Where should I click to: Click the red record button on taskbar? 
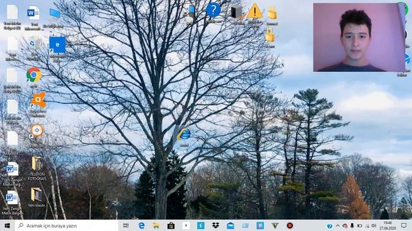(290, 225)
